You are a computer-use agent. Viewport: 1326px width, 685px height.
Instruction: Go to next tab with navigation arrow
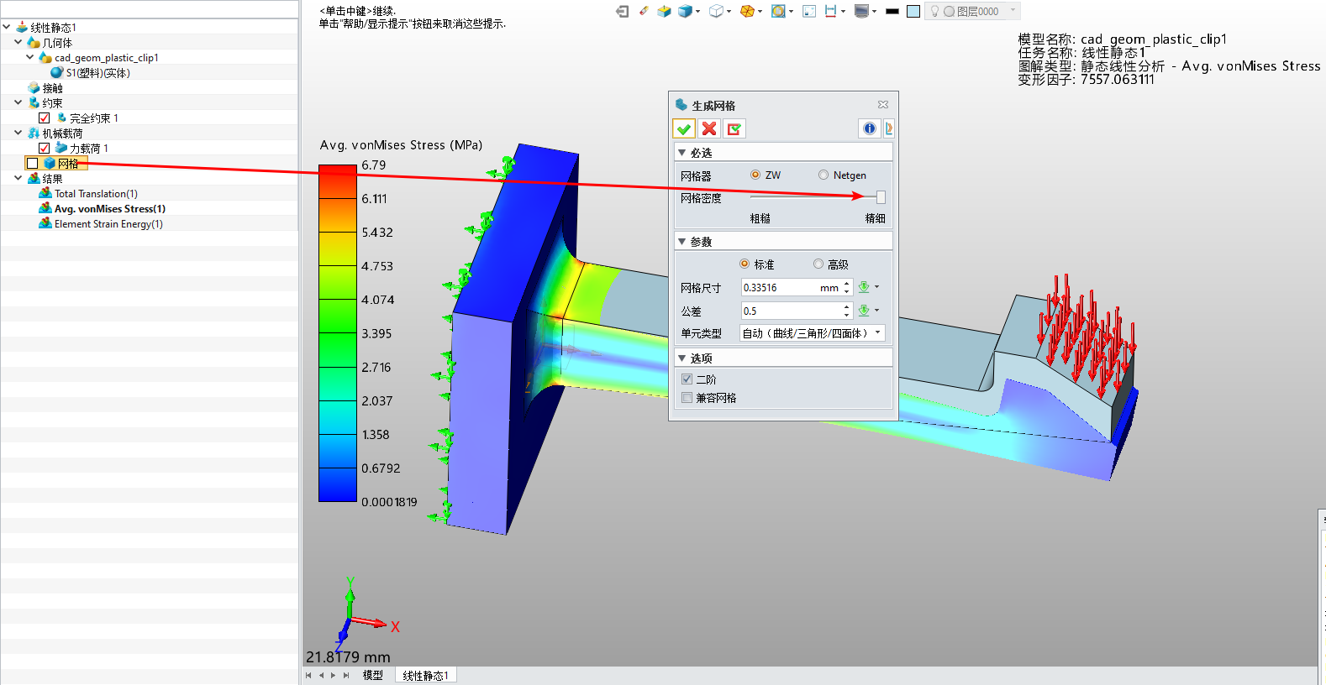pyautogui.click(x=333, y=675)
